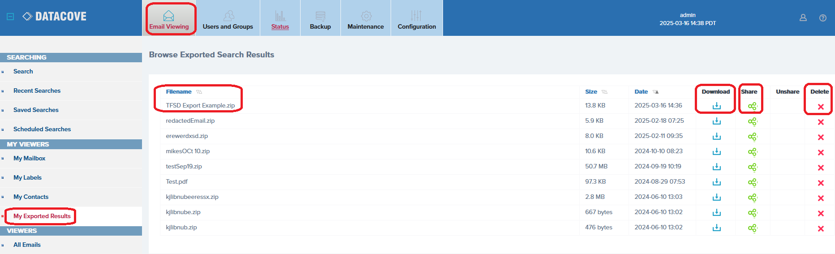Viewport: 835px width, 254px height.
Task: Go to Saved Searches
Action: point(36,110)
